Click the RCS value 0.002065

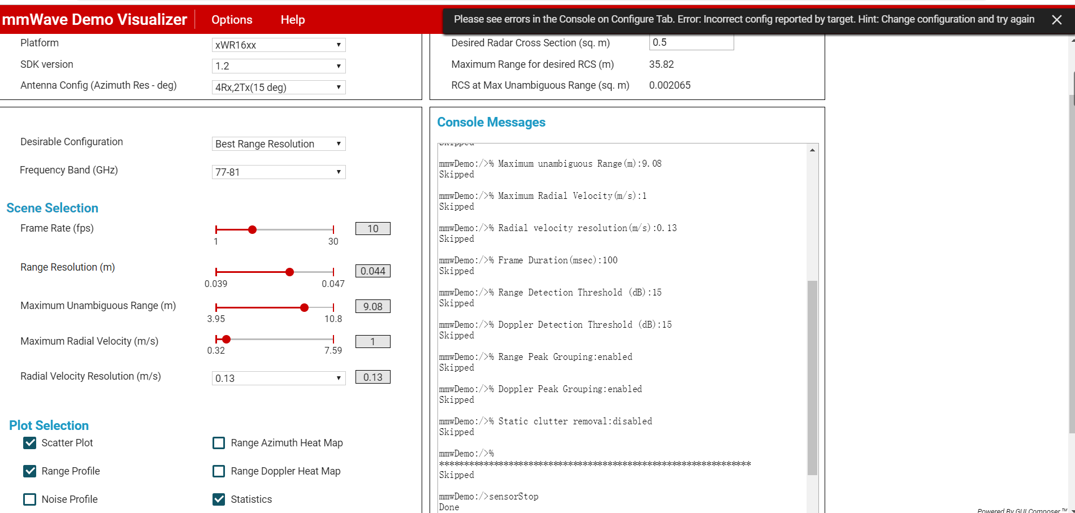point(670,85)
